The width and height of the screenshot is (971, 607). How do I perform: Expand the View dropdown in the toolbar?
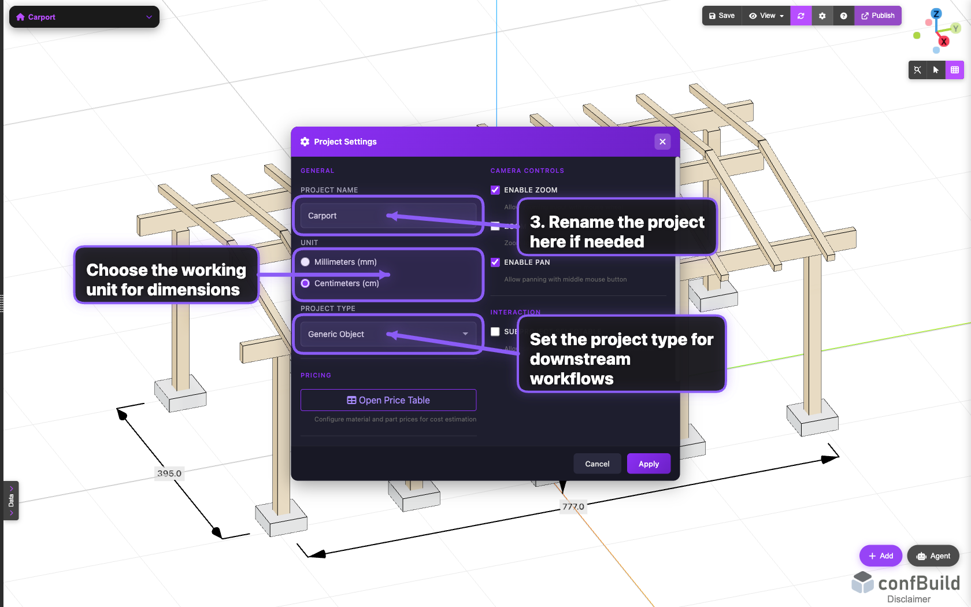(x=766, y=16)
